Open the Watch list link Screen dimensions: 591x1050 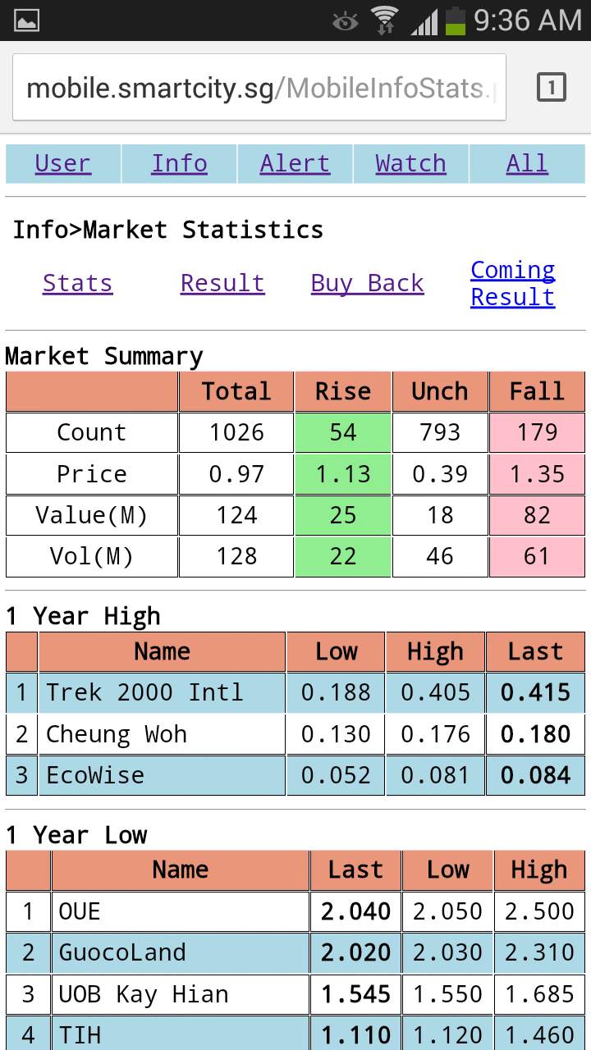coord(410,164)
